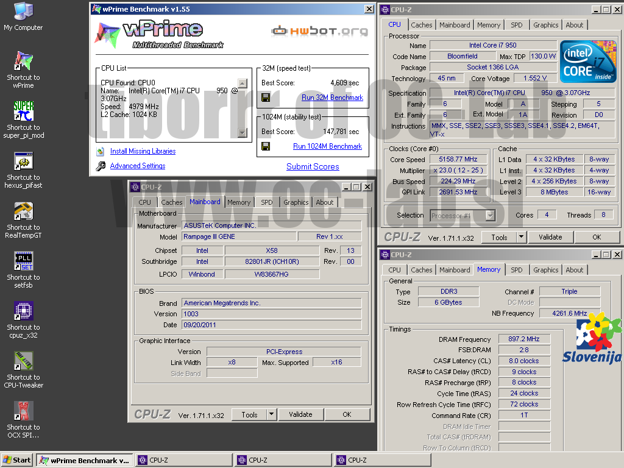This screenshot has height=468, width=624.
Task: Select the super_pi_mod shortcut icon
Action: pyautogui.click(x=23, y=111)
